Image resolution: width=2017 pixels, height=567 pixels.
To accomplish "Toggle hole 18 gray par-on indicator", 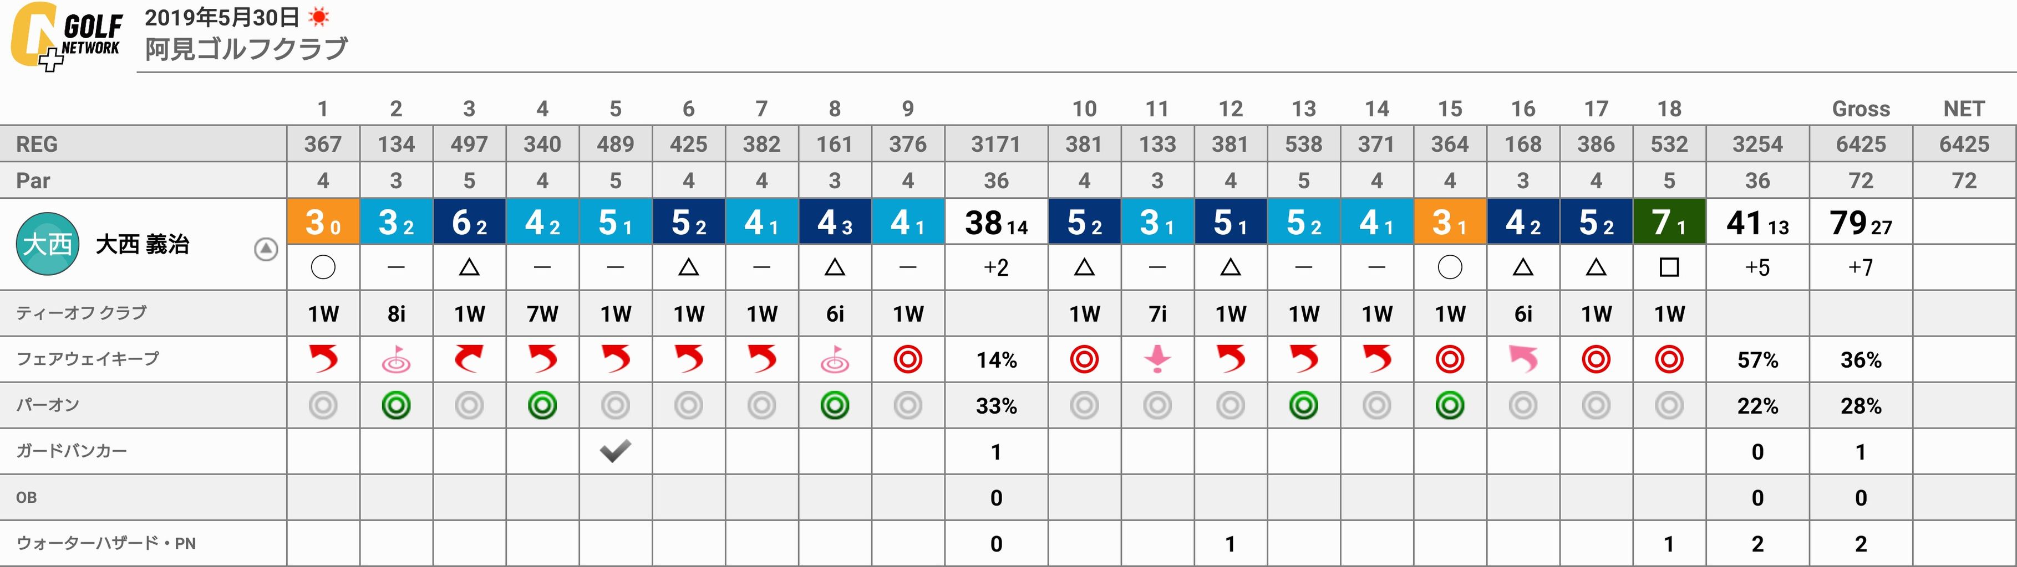I will [1669, 405].
